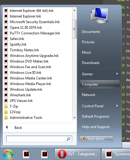The width and height of the screenshot is (130, 160).
Task: Click the Microsoft Security Essentials.lnk icon
Action: click(6, 22)
